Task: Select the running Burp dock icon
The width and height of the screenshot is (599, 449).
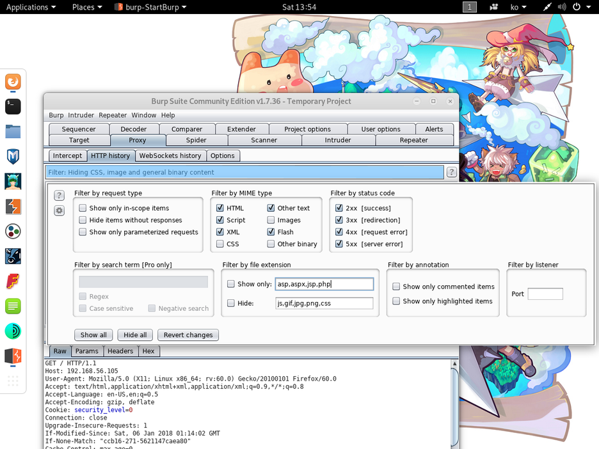Action: [13, 356]
